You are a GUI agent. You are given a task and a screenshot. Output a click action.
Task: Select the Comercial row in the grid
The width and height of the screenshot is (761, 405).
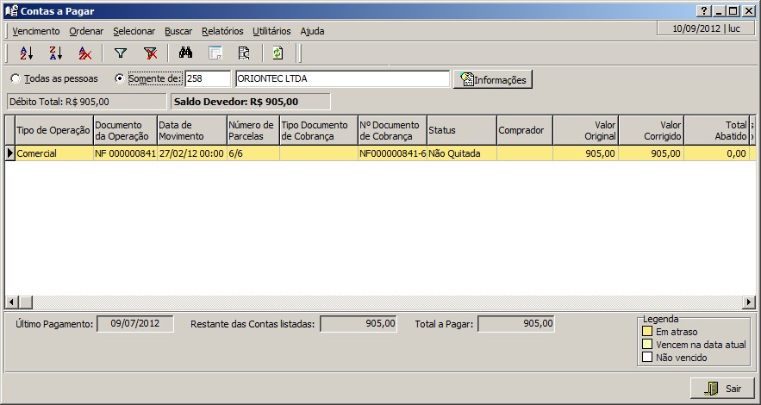point(52,153)
